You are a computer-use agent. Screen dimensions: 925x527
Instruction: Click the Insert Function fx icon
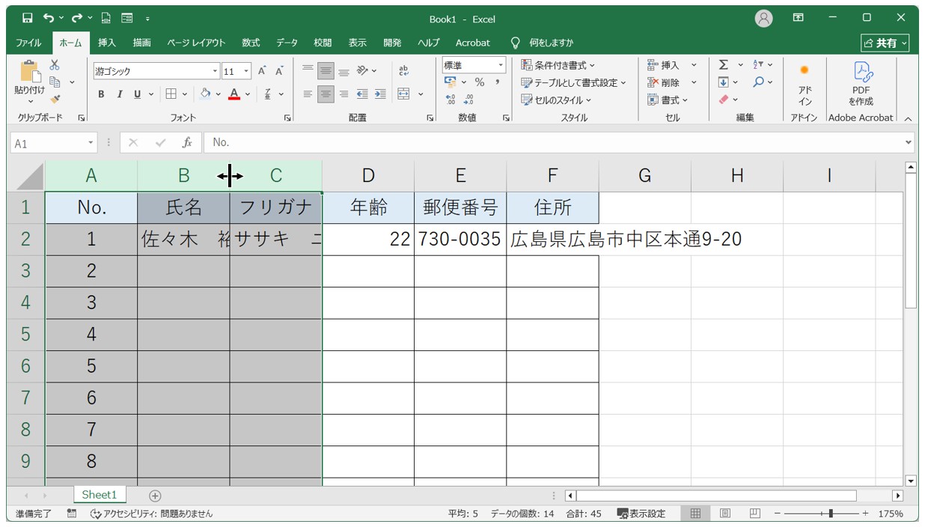pyautogui.click(x=187, y=142)
